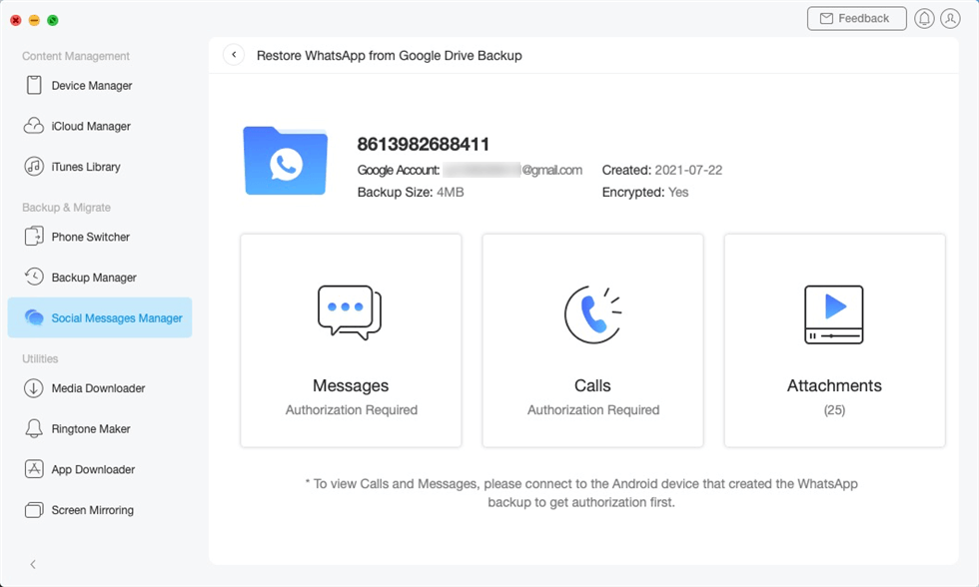
Task: Select Social Messages Manager in sidebar
Action: [x=100, y=318]
